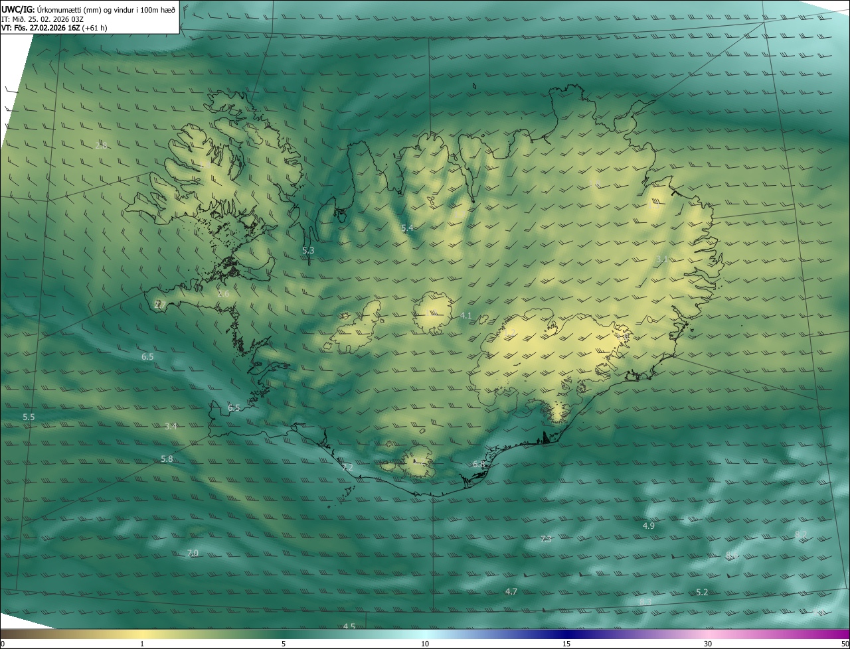The width and height of the screenshot is (850, 649).
Task: Click the '1' tick label on the colour scale
Action: point(142,644)
